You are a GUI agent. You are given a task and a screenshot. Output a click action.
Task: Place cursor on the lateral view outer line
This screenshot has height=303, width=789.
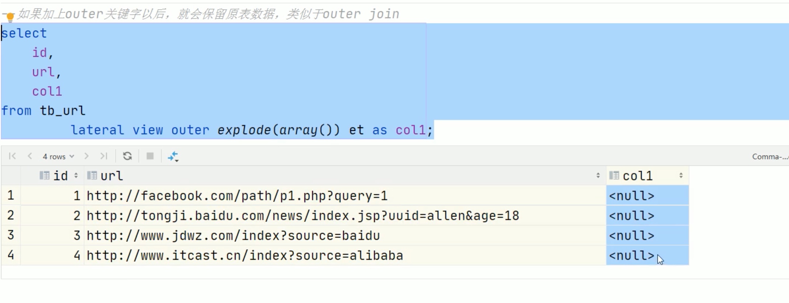pos(251,130)
